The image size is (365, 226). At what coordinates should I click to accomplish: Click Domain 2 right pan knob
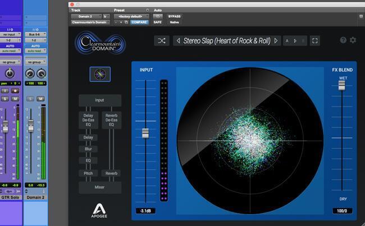click(41, 73)
